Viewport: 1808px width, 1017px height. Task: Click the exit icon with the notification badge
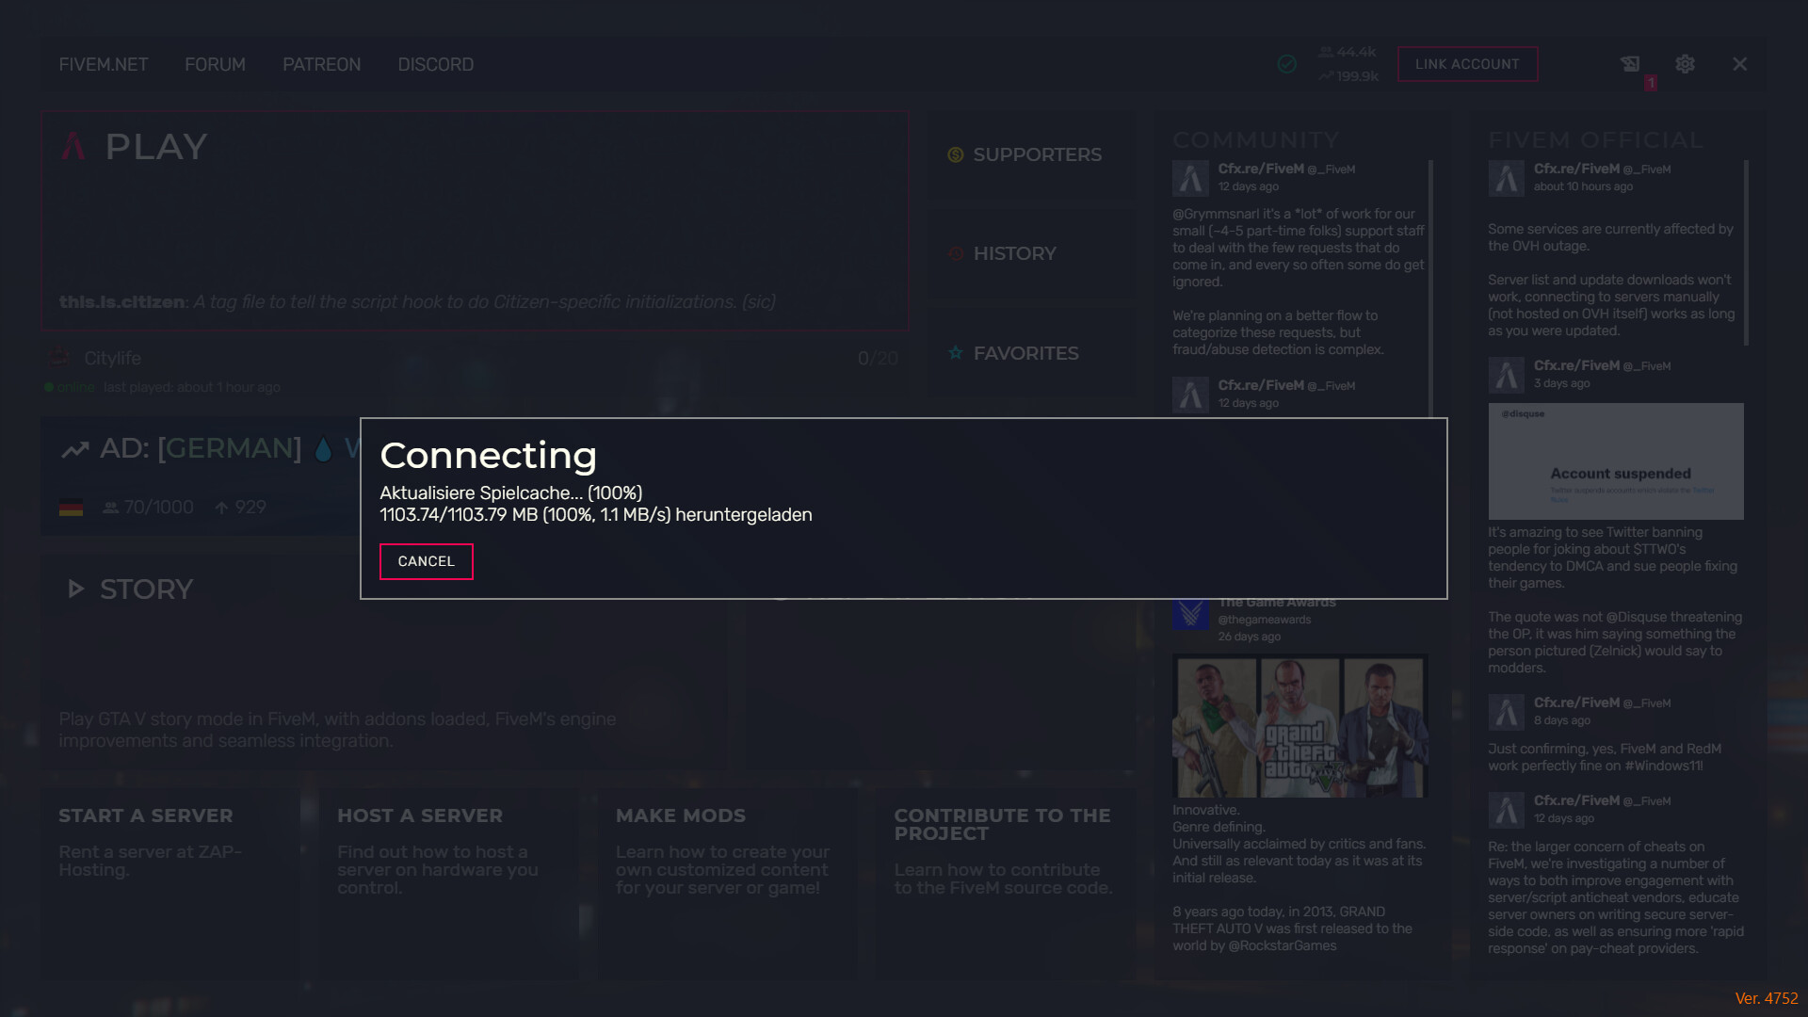1630,63
